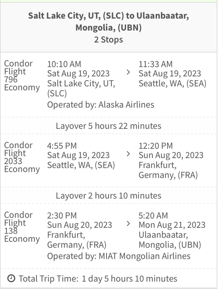The height and width of the screenshot is (290, 218).
Task: Click the arrow on the Frankfurt to Ulaanbaatar flight
Action: (128, 224)
